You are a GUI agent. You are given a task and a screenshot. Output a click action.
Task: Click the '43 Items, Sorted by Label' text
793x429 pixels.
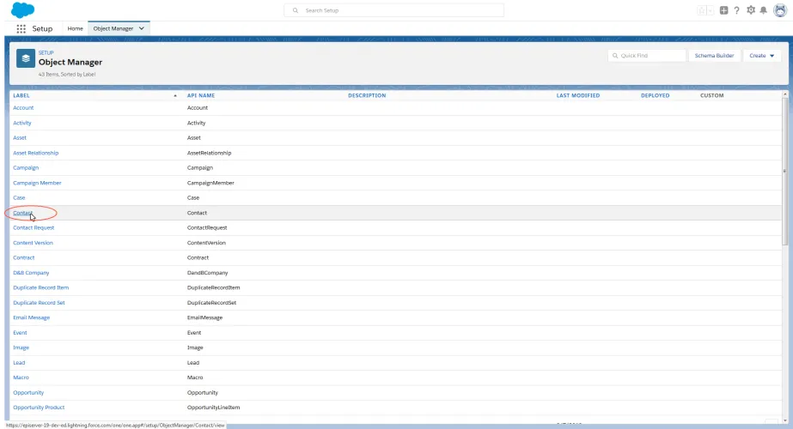coord(67,75)
